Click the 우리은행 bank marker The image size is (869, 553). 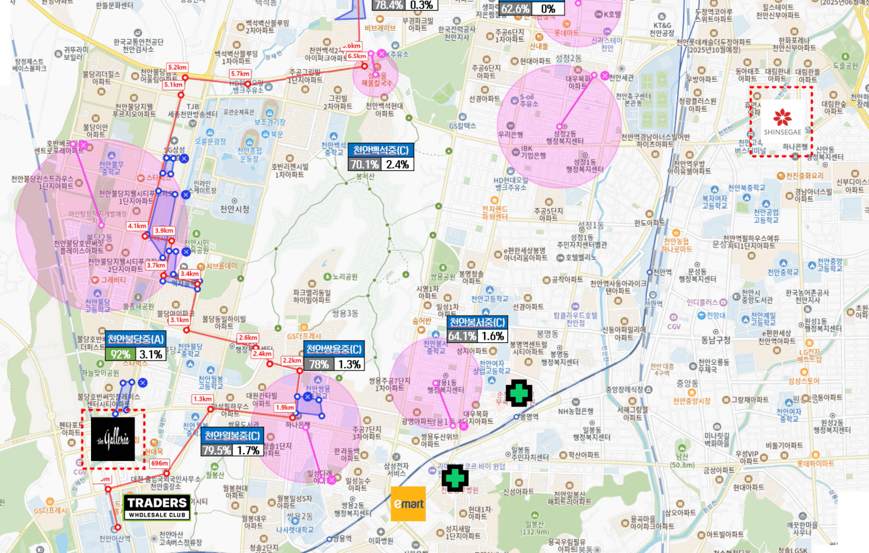coord(510,126)
